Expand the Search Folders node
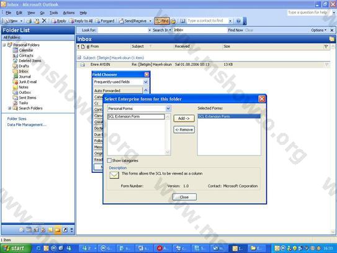 tap(9, 108)
